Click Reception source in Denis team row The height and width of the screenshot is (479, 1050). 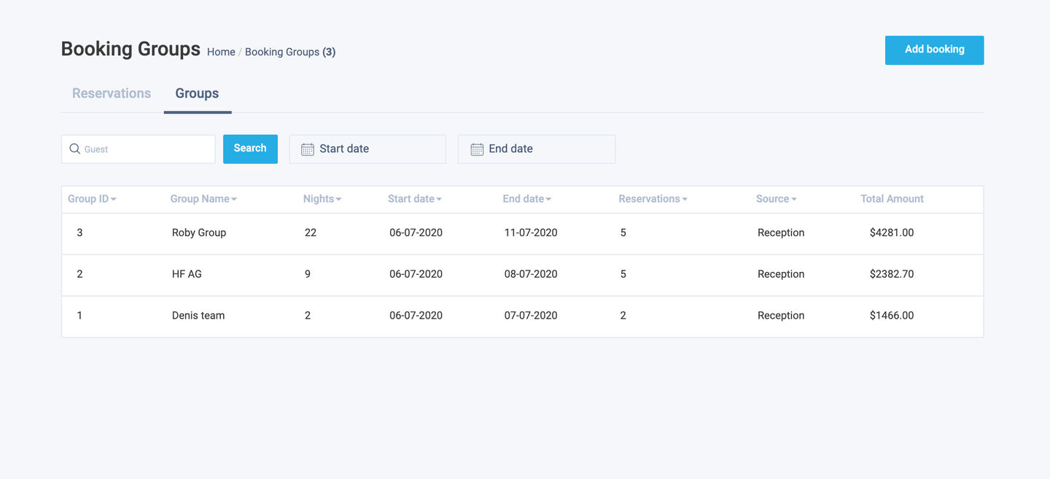click(x=781, y=316)
